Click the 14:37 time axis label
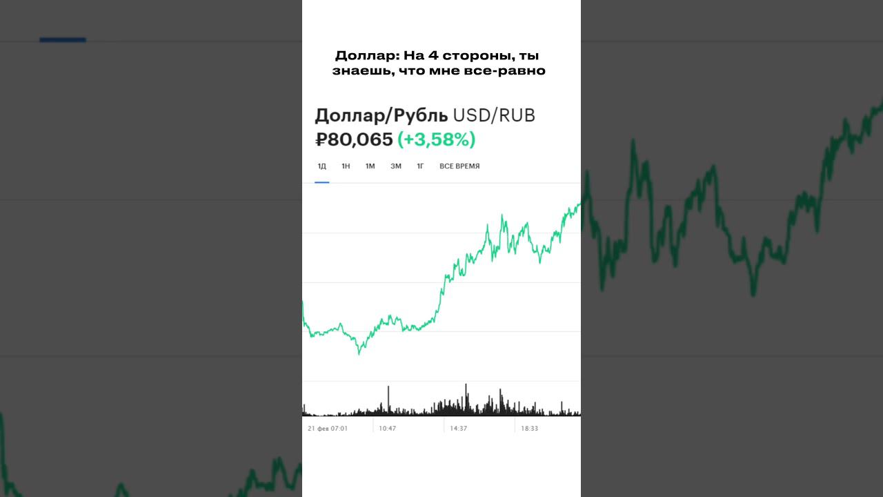Screen dimensions: 883x497 click(x=459, y=428)
